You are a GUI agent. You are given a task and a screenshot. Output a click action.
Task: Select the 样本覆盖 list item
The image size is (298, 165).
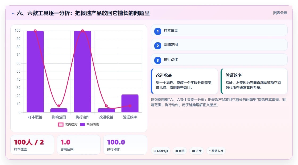(x=219, y=30)
